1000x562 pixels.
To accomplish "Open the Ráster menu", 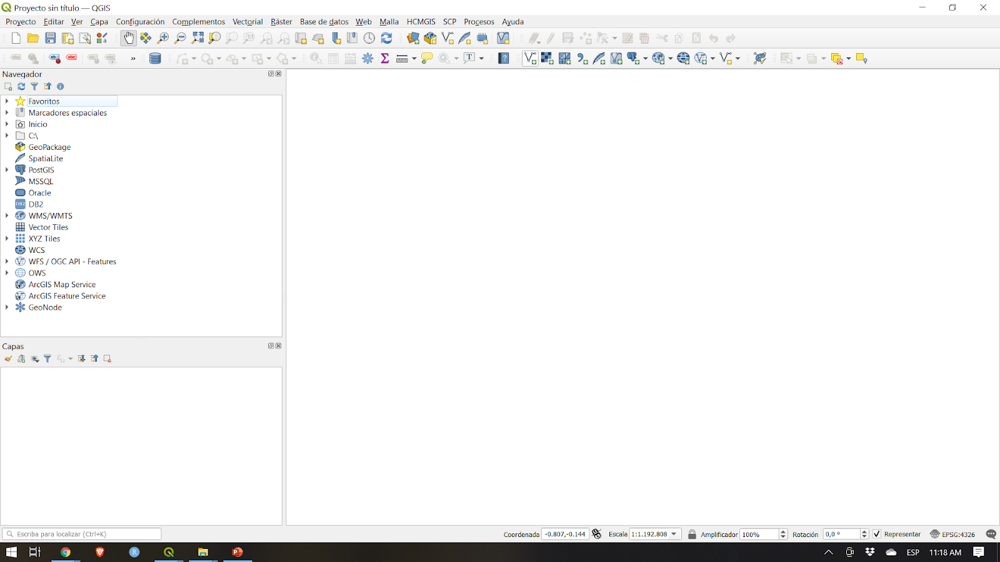I will tap(281, 21).
